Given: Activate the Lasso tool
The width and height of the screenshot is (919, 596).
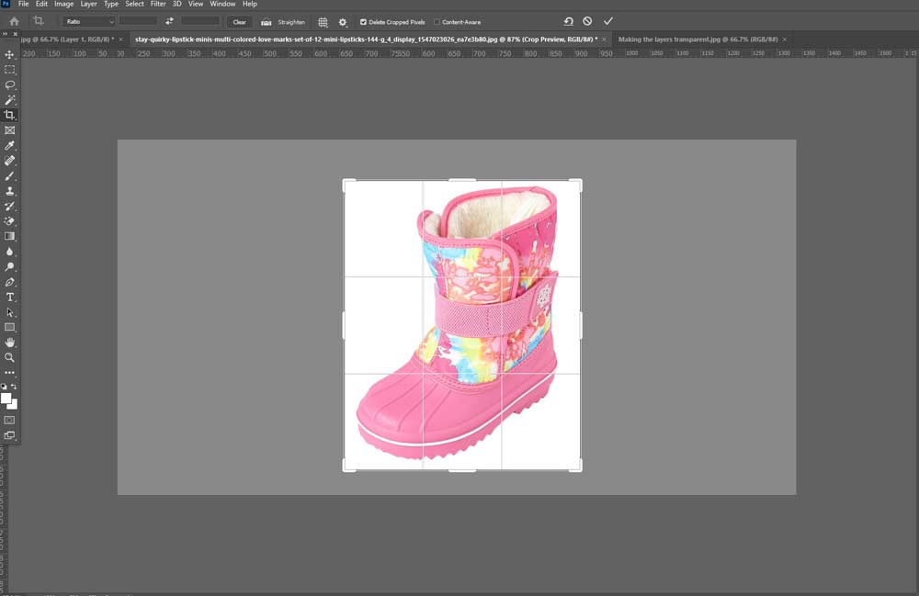Looking at the screenshot, I should tap(10, 85).
